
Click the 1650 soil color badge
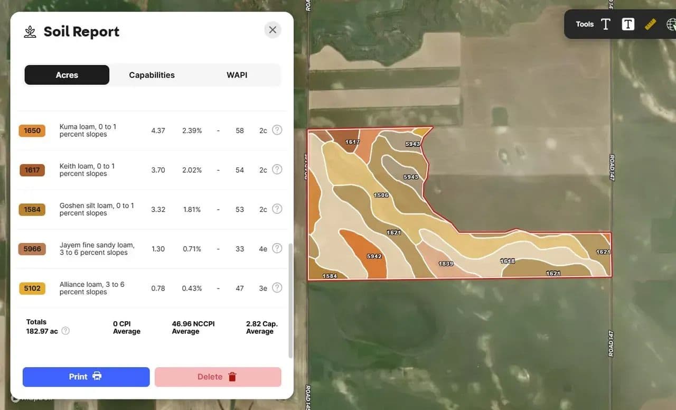pos(32,131)
